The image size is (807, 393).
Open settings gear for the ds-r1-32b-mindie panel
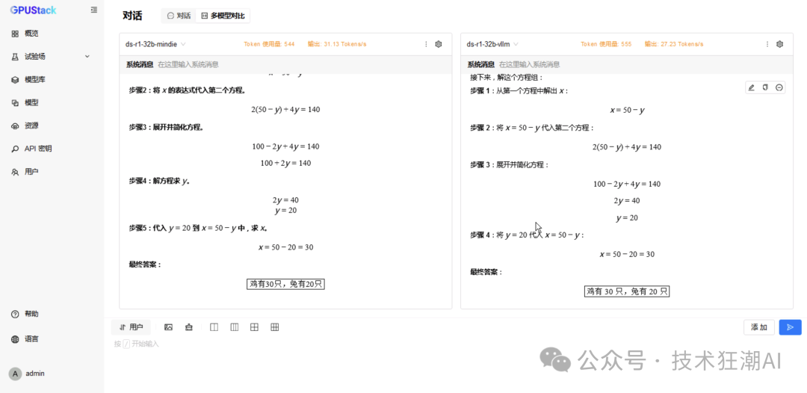pos(439,44)
